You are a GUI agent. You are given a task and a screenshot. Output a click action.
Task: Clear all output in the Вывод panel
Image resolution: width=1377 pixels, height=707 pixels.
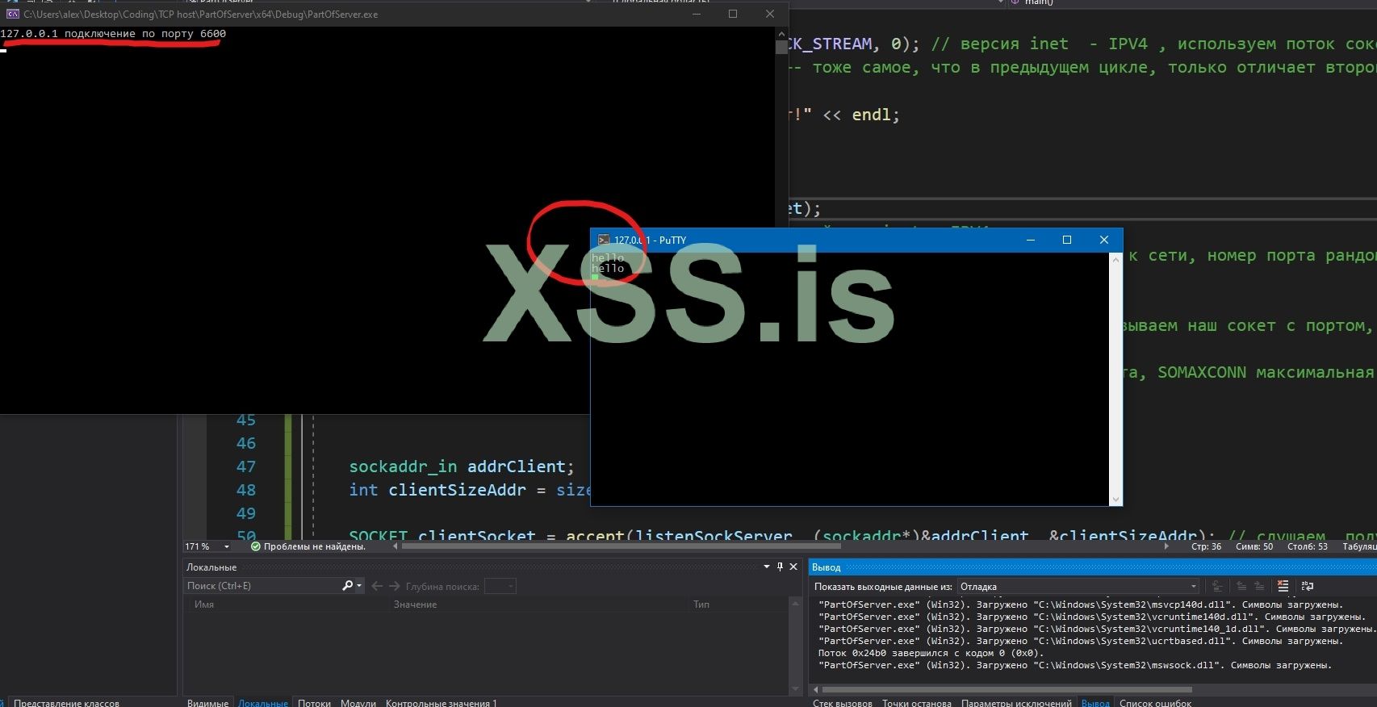1283,587
